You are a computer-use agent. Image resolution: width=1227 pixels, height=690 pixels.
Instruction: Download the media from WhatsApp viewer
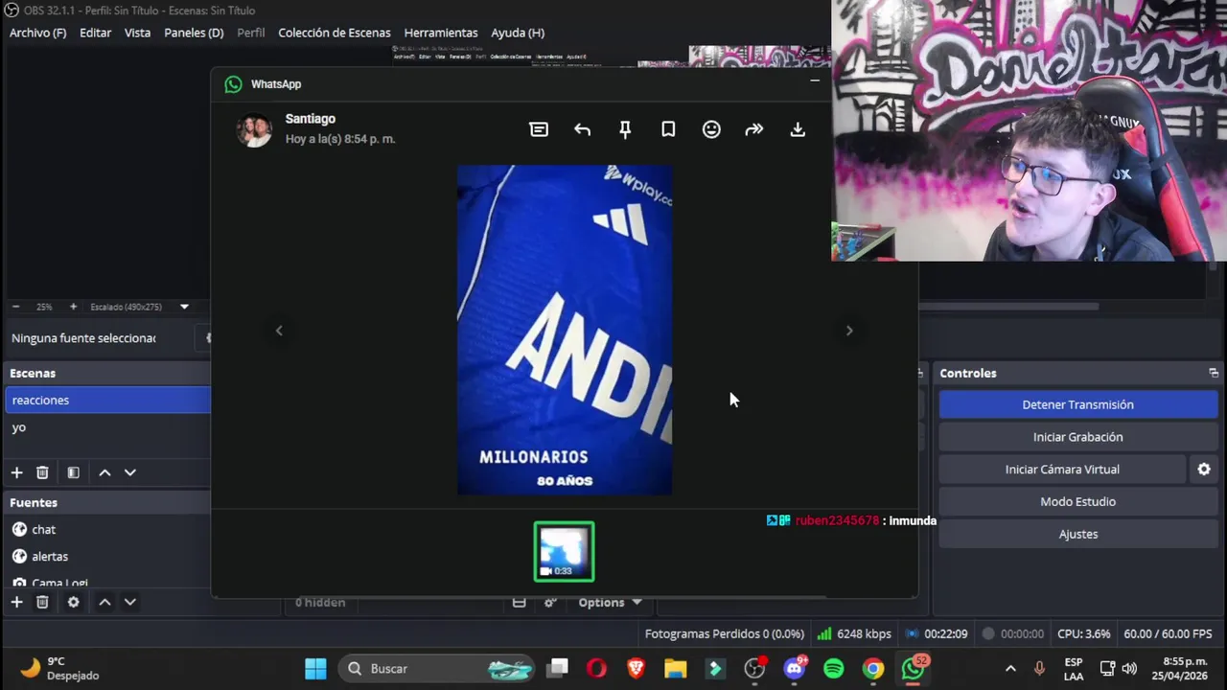(798, 129)
